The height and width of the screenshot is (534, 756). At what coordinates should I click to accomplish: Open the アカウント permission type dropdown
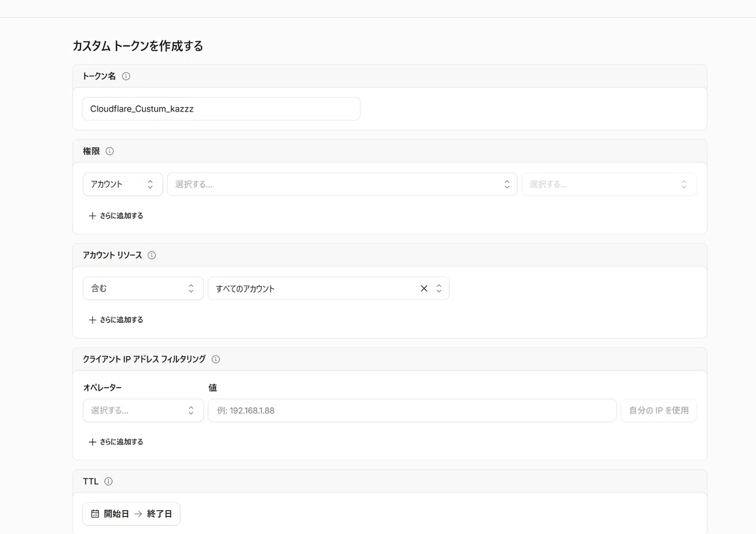123,184
